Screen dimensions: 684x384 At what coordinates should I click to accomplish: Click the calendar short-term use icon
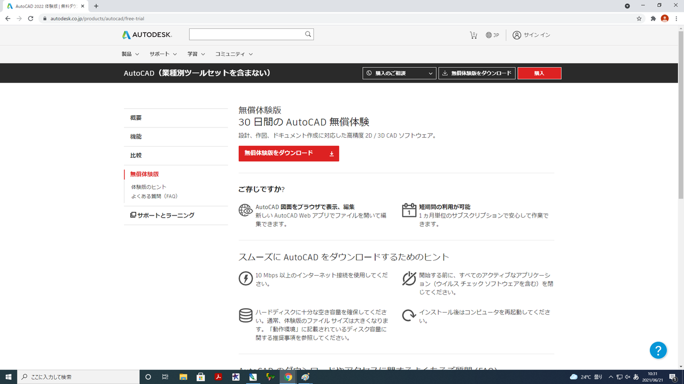click(409, 210)
